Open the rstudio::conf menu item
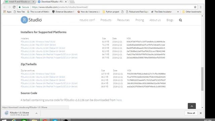 (87, 20)
